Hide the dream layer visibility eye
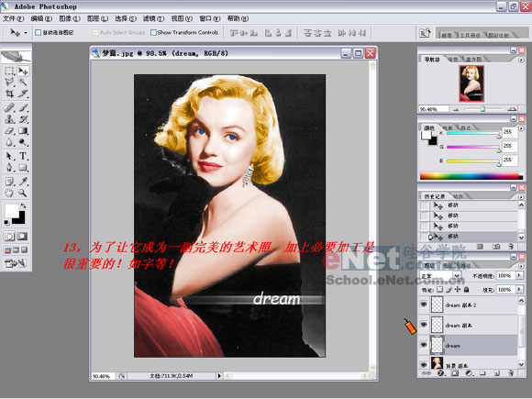This screenshot has height=399, width=532. point(424,345)
